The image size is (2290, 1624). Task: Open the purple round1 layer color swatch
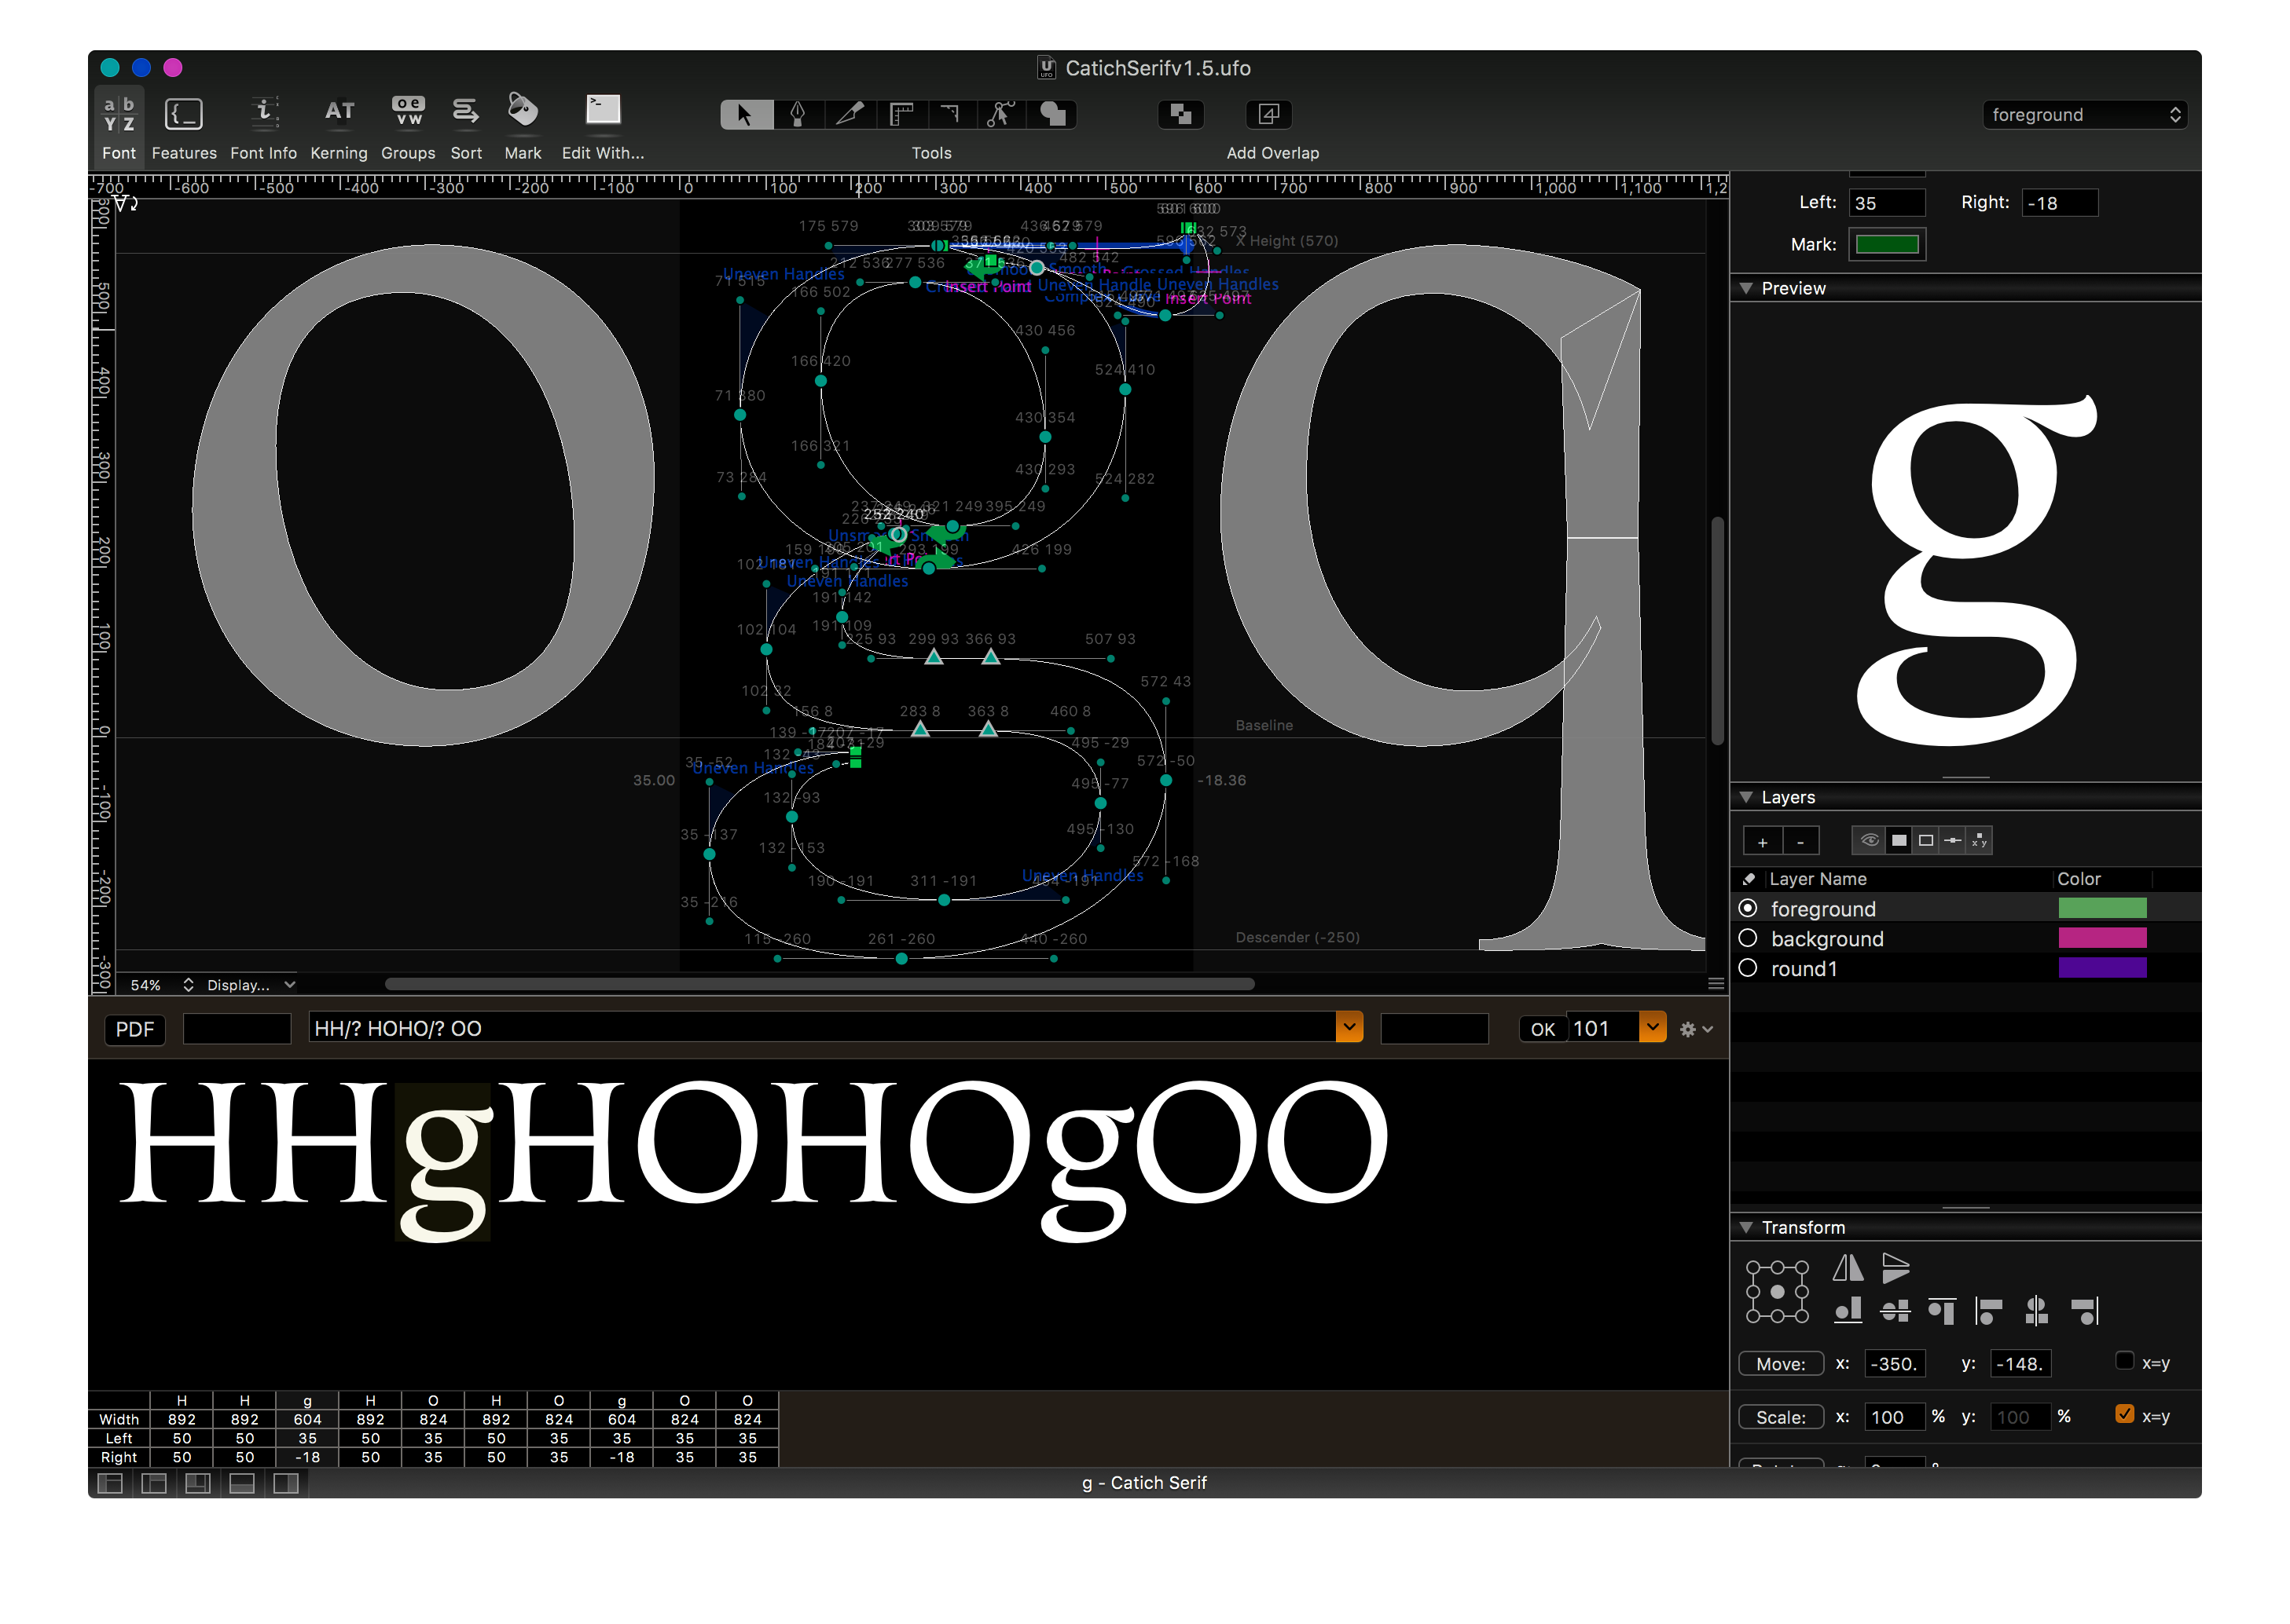tap(2103, 969)
